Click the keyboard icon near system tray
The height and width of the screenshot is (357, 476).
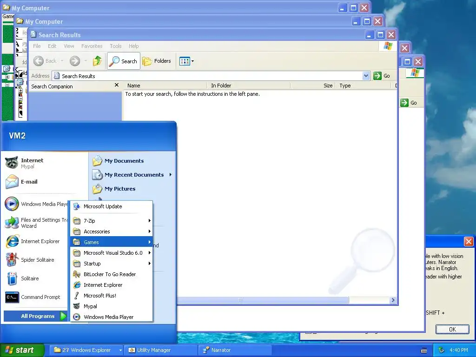coord(424,350)
